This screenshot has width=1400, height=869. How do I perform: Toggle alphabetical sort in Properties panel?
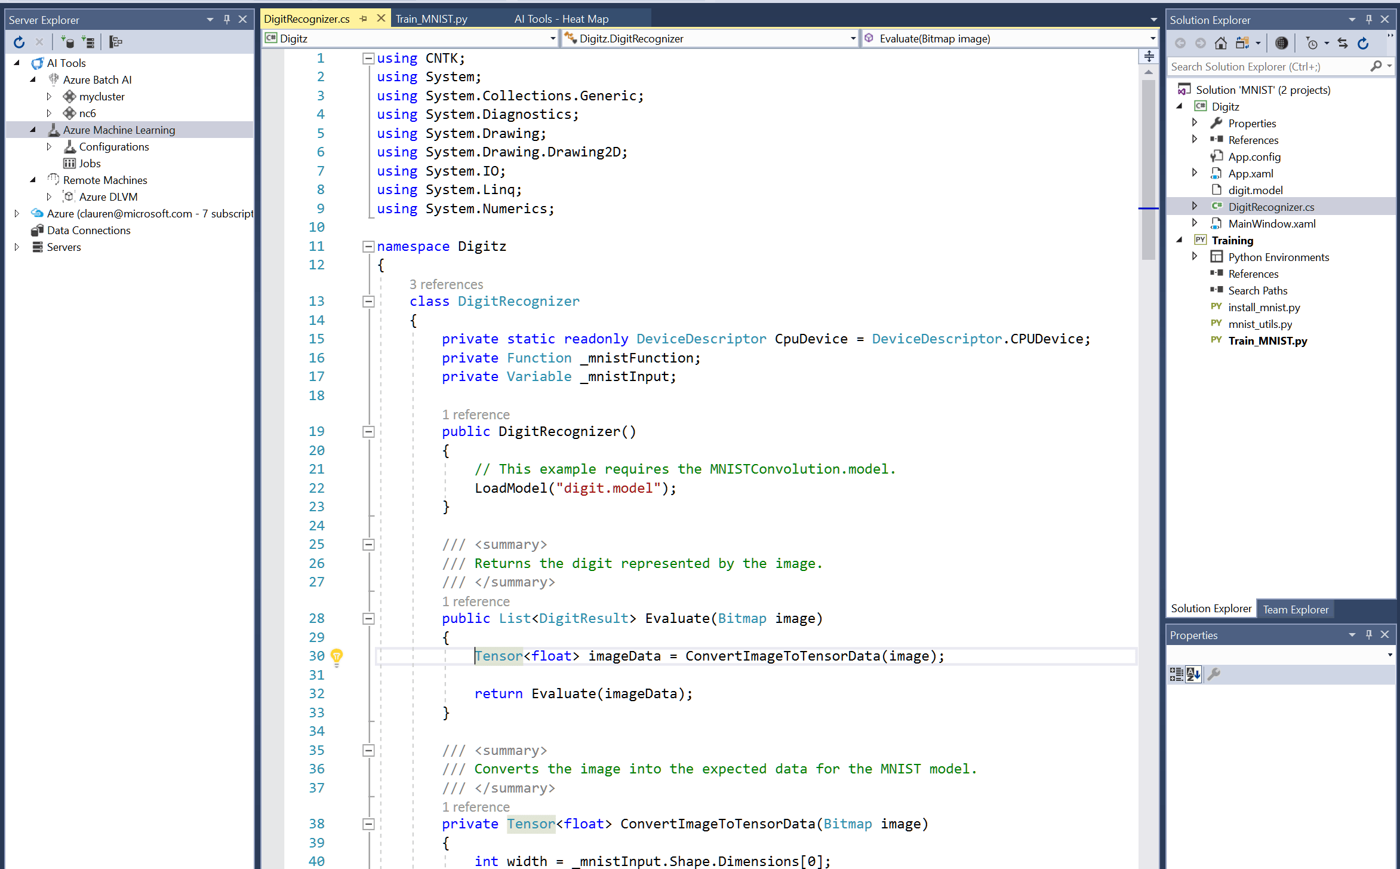click(x=1193, y=674)
